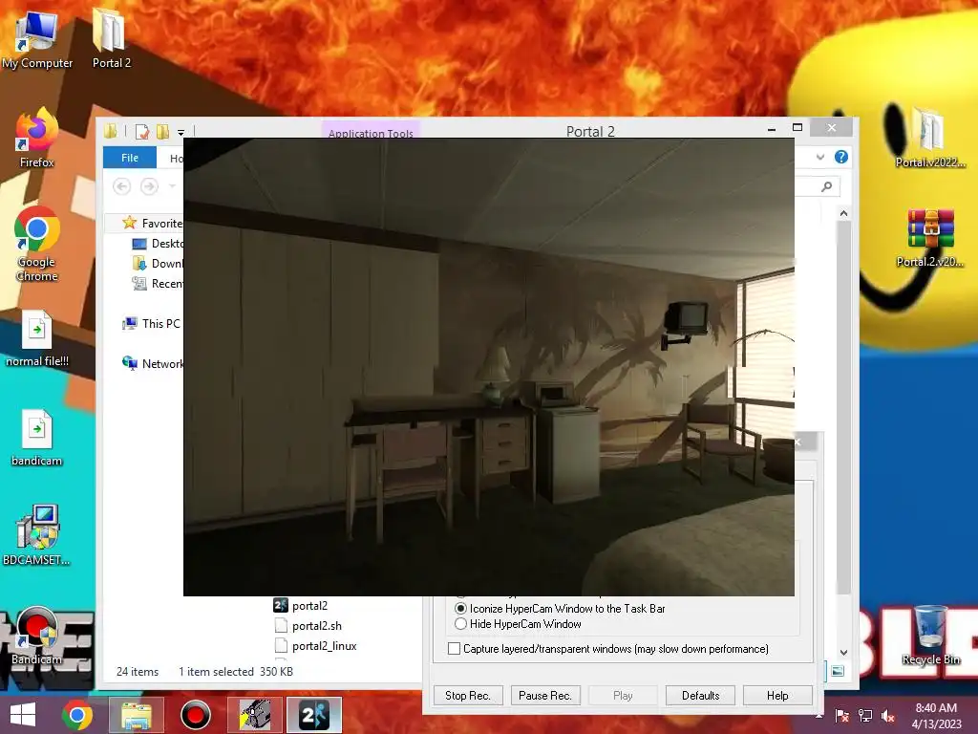
Task: Click the Play button in HyperCam
Action: (x=623, y=696)
